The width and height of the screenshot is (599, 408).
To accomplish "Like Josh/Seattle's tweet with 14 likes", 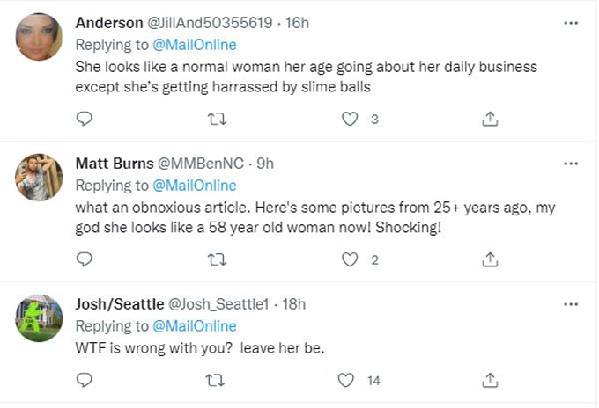I will (x=347, y=380).
